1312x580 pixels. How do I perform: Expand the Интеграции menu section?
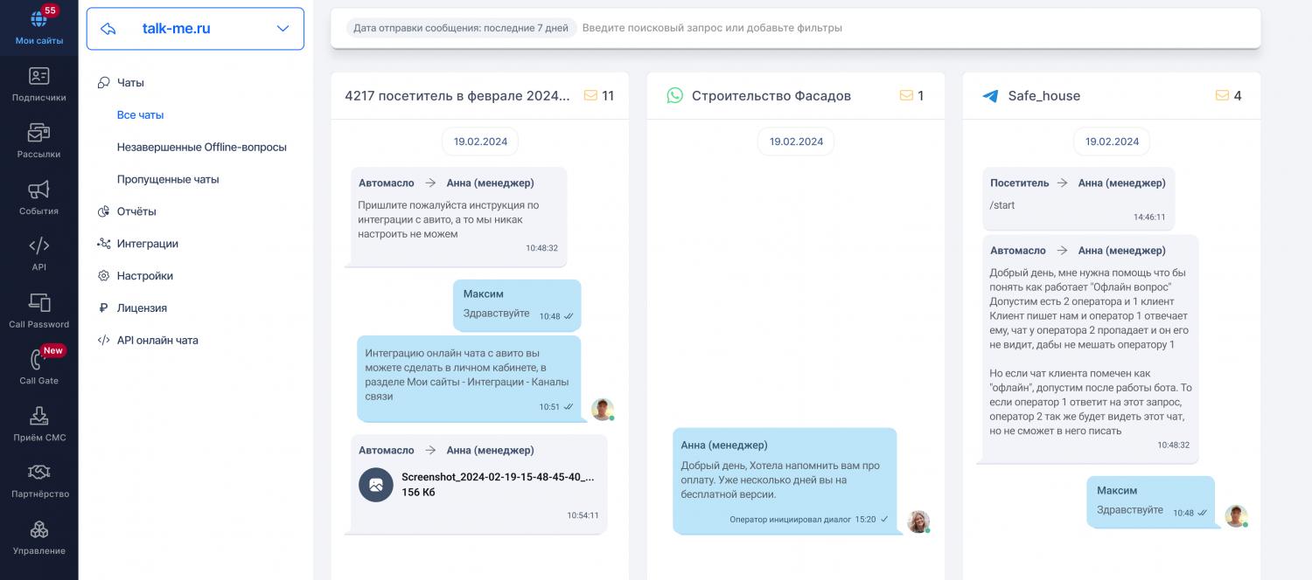point(147,244)
